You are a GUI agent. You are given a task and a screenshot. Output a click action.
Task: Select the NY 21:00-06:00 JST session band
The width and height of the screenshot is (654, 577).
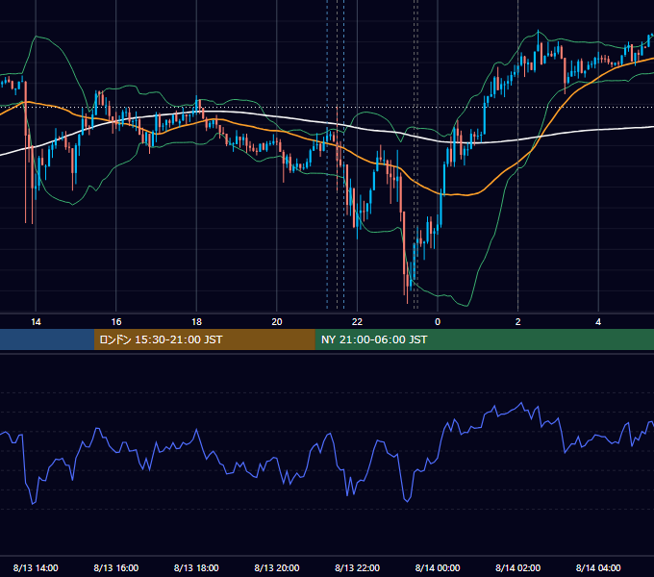point(484,339)
